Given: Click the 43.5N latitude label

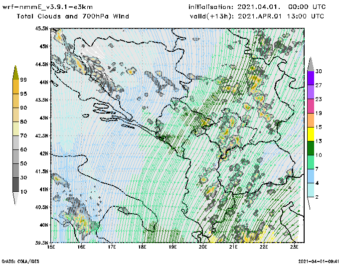Looking at the screenshot, I should point(41,100).
